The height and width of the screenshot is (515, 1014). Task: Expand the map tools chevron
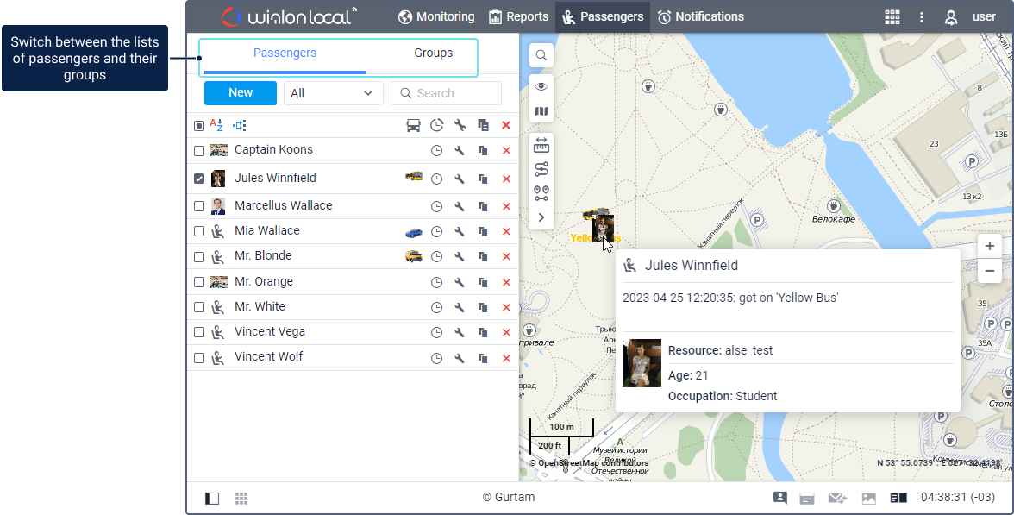click(x=541, y=217)
